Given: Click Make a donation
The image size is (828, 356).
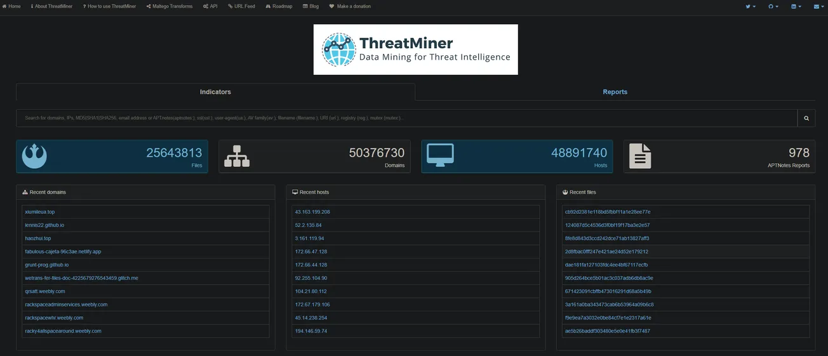Looking at the screenshot, I should (350, 6).
